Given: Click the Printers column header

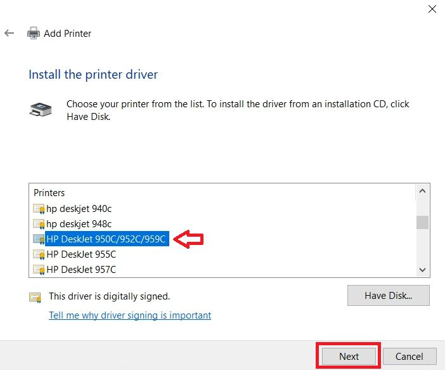Looking at the screenshot, I should 49,193.
